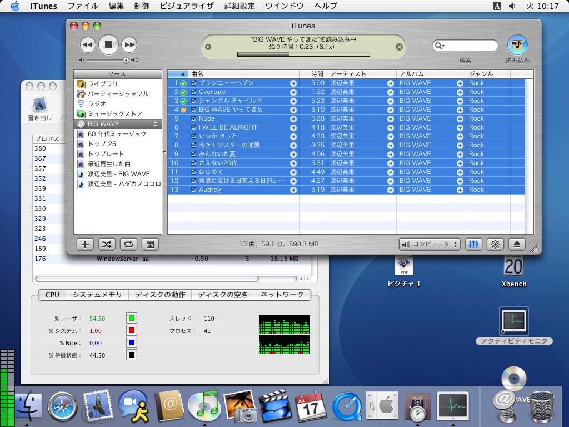The height and width of the screenshot is (427, 569).
Task: Open the ピクチャ 1 PDF on desktop
Action: coord(404,271)
